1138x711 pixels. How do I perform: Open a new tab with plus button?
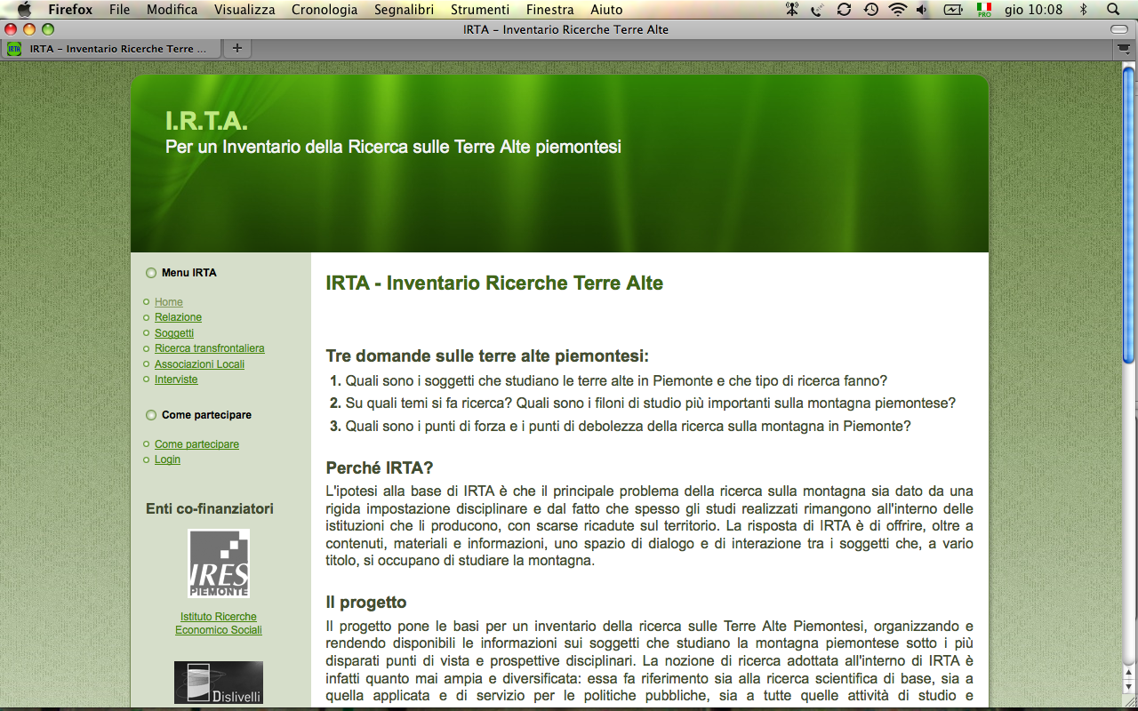point(236,48)
